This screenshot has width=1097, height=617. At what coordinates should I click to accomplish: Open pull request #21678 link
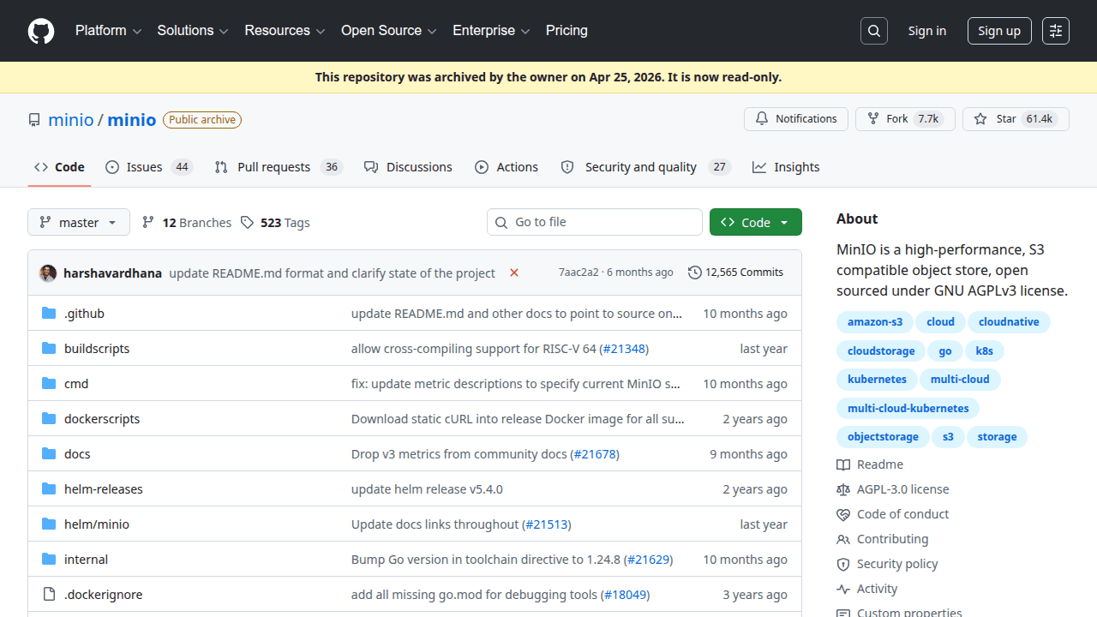(595, 454)
